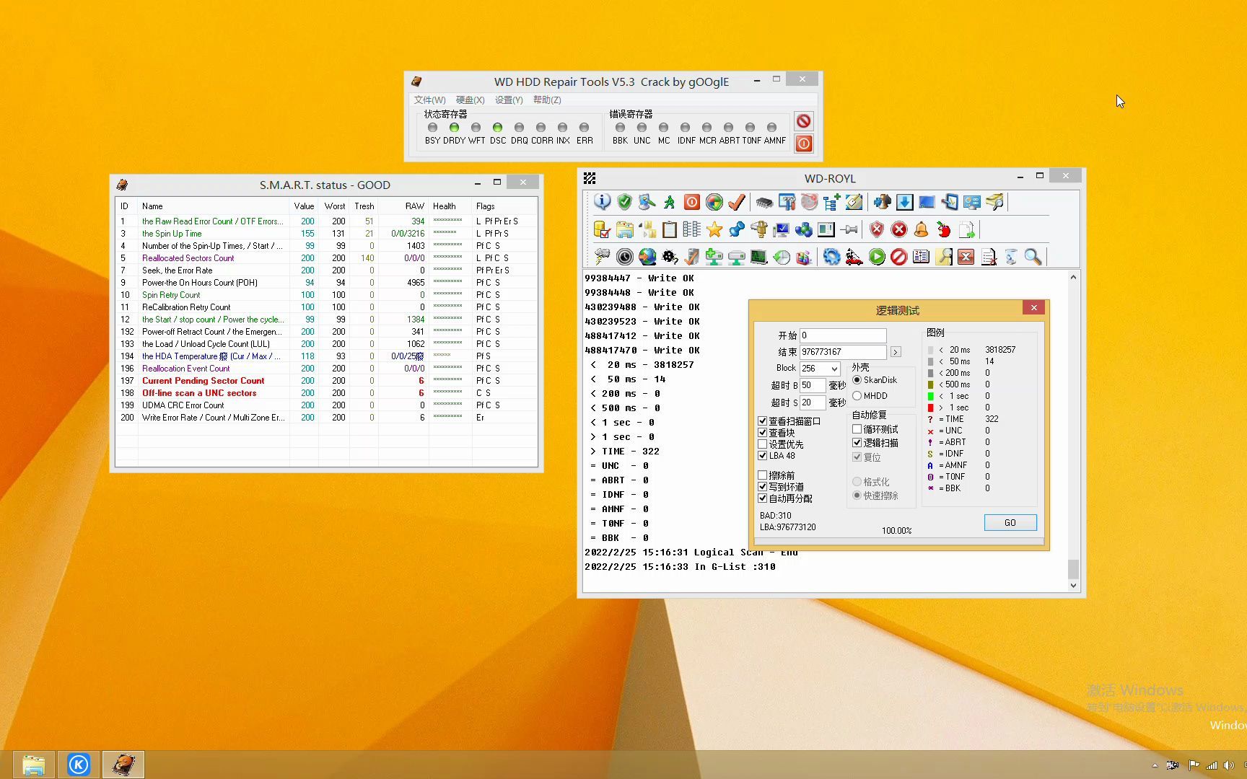Open the Block size dropdown
The image size is (1247, 779).
coord(834,369)
